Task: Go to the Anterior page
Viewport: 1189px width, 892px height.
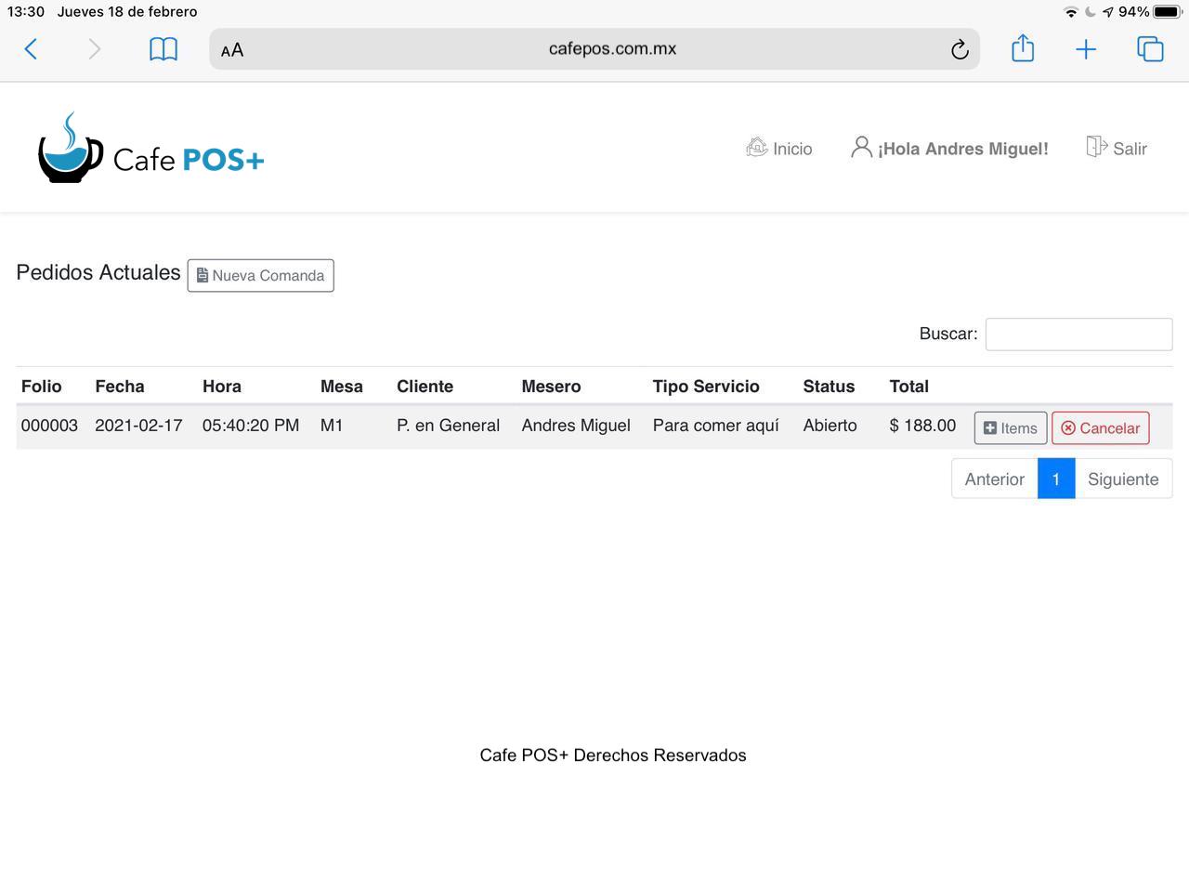Action: 994,479
